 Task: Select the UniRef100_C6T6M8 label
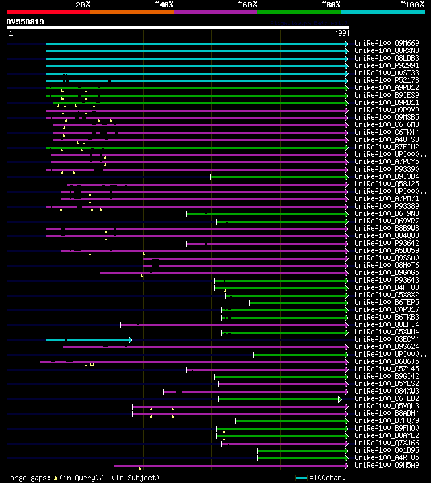tap(387, 124)
